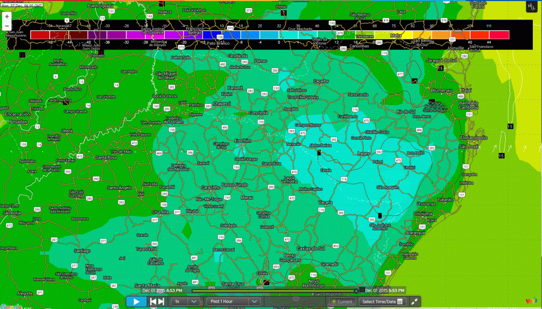Step back to the previous frame
Image resolution: width=542 pixels, height=309 pixels.
tap(153, 301)
